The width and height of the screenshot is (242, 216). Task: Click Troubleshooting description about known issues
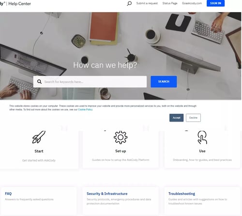pyautogui.click(x=197, y=201)
